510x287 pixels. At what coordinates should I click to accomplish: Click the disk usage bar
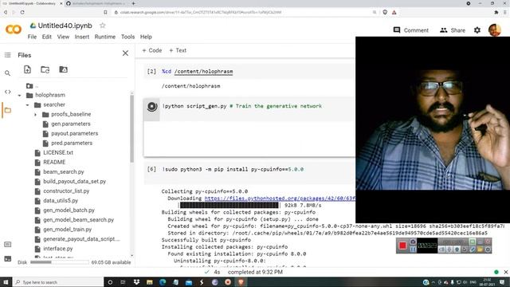click(59, 262)
